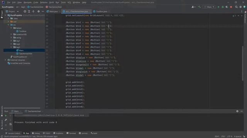The height and width of the screenshot is (138, 247).
Task: Click Collapse All in Project panel
Action: tap(33, 11)
